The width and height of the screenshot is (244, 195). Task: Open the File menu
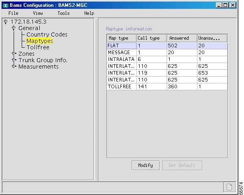13,13
